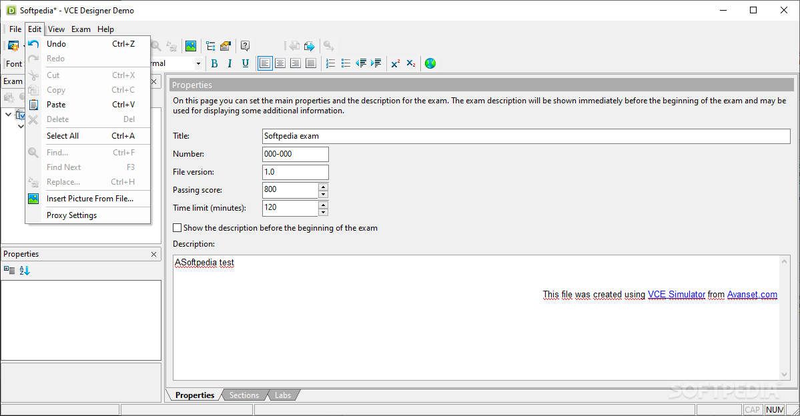Choose Paste from the Edit menu
Image resolution: width=800 pixels, height=416 pixels.
pos(88,105)
